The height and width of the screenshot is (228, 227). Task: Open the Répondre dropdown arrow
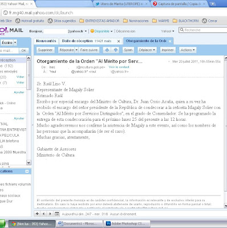pos(76,50)
